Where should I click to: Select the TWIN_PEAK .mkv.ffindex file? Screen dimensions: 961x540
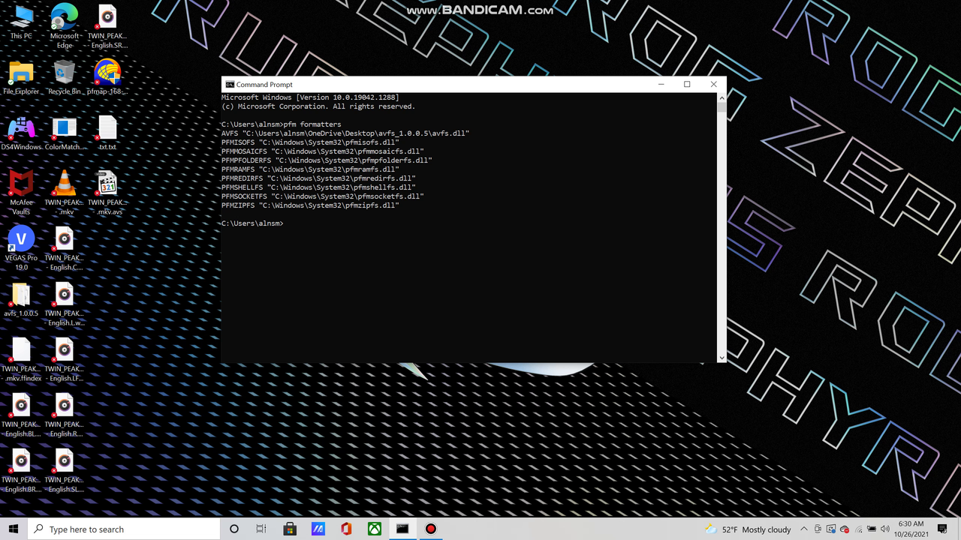(21, 359)
